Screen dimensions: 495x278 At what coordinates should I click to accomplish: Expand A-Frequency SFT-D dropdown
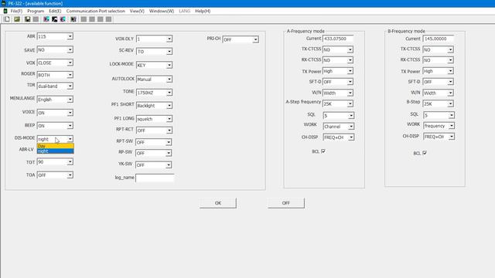tap(350, 82)
